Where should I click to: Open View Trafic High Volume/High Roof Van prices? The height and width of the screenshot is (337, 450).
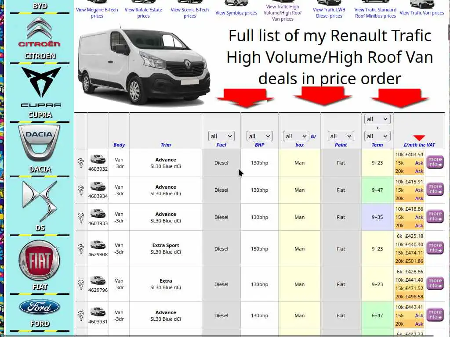[283, 13]
